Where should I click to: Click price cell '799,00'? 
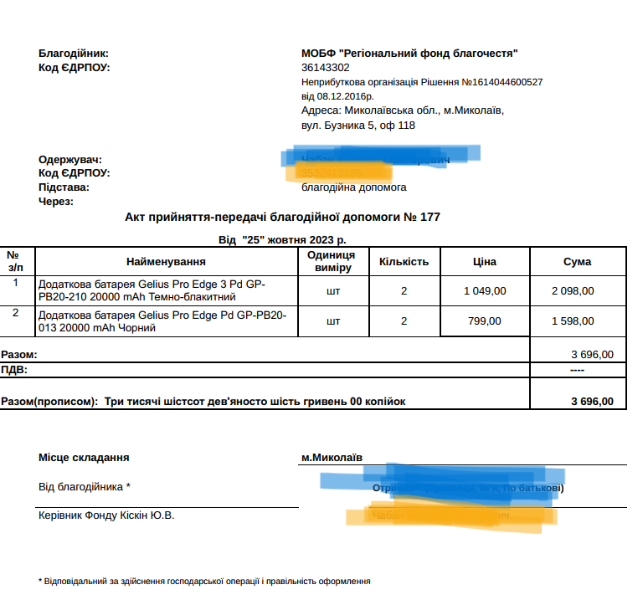coord(484,321)
